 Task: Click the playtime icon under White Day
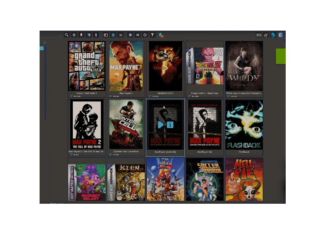pos(228,96)
